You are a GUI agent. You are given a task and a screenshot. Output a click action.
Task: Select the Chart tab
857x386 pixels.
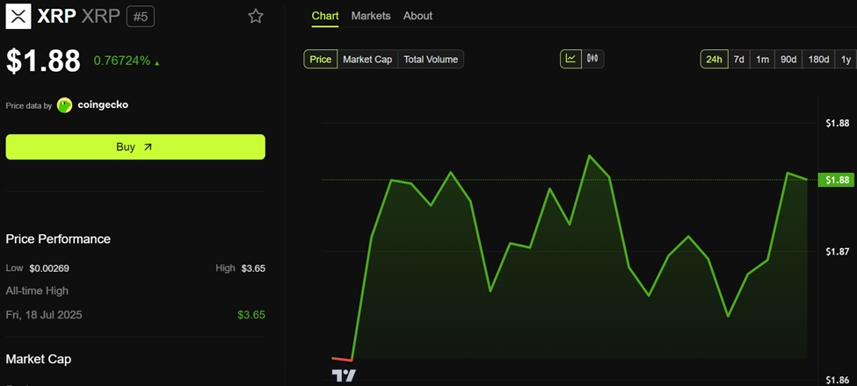[x=325, y=16]
